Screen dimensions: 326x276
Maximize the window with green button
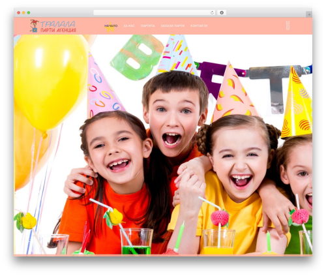point(29,12)
